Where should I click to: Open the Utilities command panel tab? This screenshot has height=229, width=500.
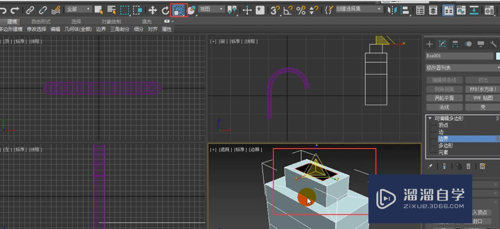point(493,44)
